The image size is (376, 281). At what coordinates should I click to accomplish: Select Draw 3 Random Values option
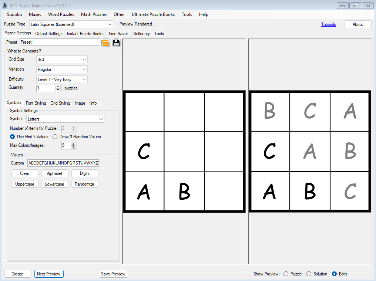pyautogui.click(x=55, y=137)
